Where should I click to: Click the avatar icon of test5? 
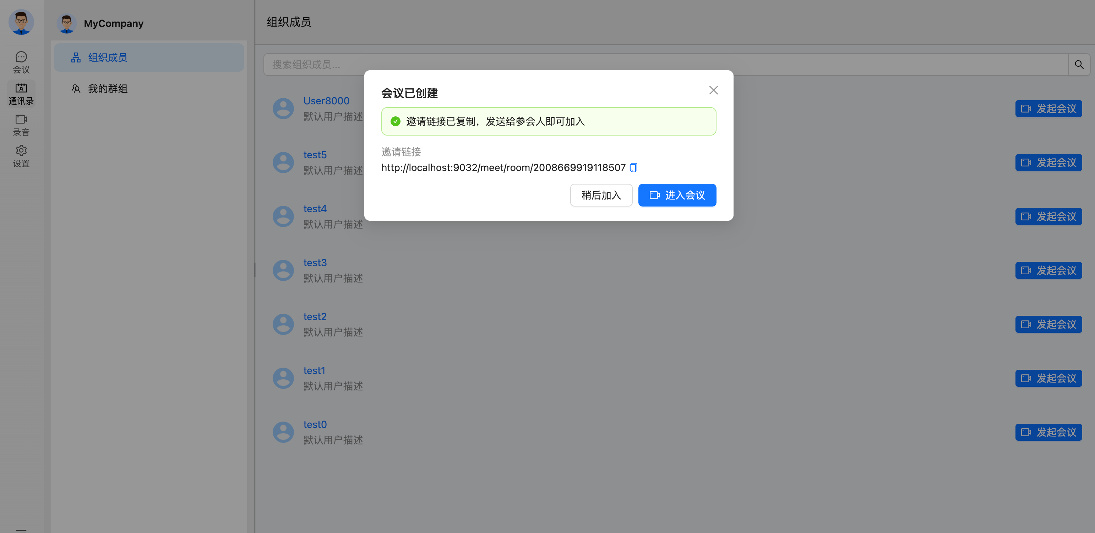pyautogui.click(x=283, y=163)
